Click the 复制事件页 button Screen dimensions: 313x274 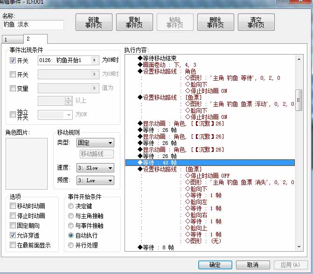click(x=134, y=22)
